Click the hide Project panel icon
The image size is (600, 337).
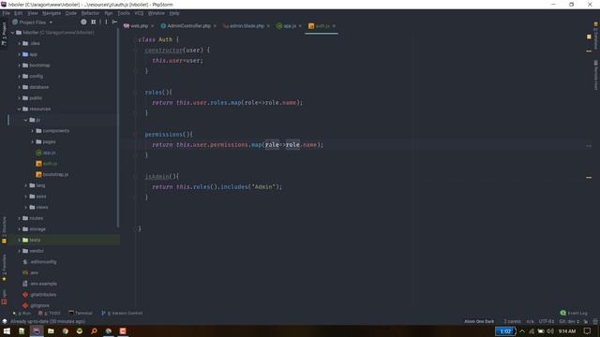[114, 22]
